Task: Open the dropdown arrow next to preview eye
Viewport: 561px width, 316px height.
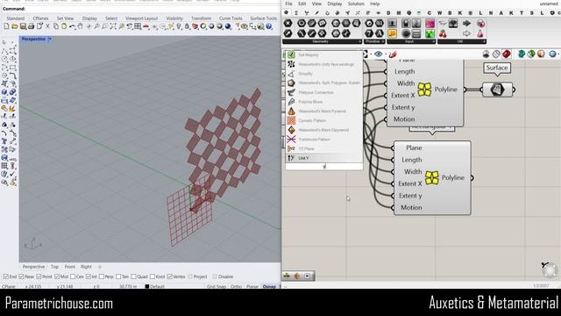Action: [x=386, y=54]
